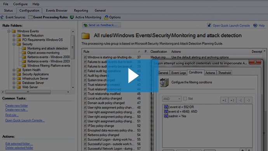Select Event Processing Rules toolbar item
The image size is (268, 151).
48,17
